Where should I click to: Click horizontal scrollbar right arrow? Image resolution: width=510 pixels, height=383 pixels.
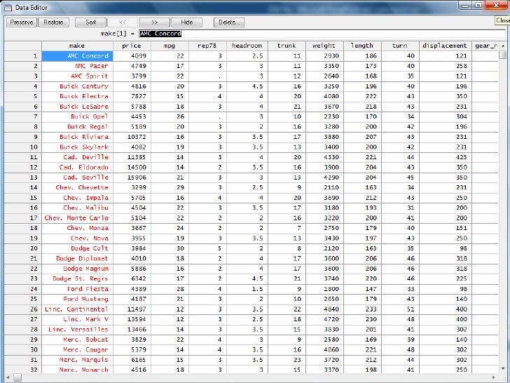494,378
